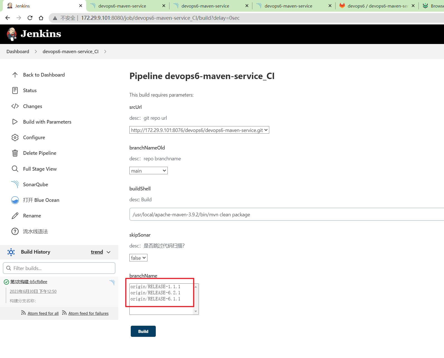The image size is (444, 358).
Task: Close the GitLab devops6 tab
Action: 413,6
